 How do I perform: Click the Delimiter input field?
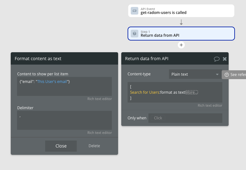pos(64,120)
